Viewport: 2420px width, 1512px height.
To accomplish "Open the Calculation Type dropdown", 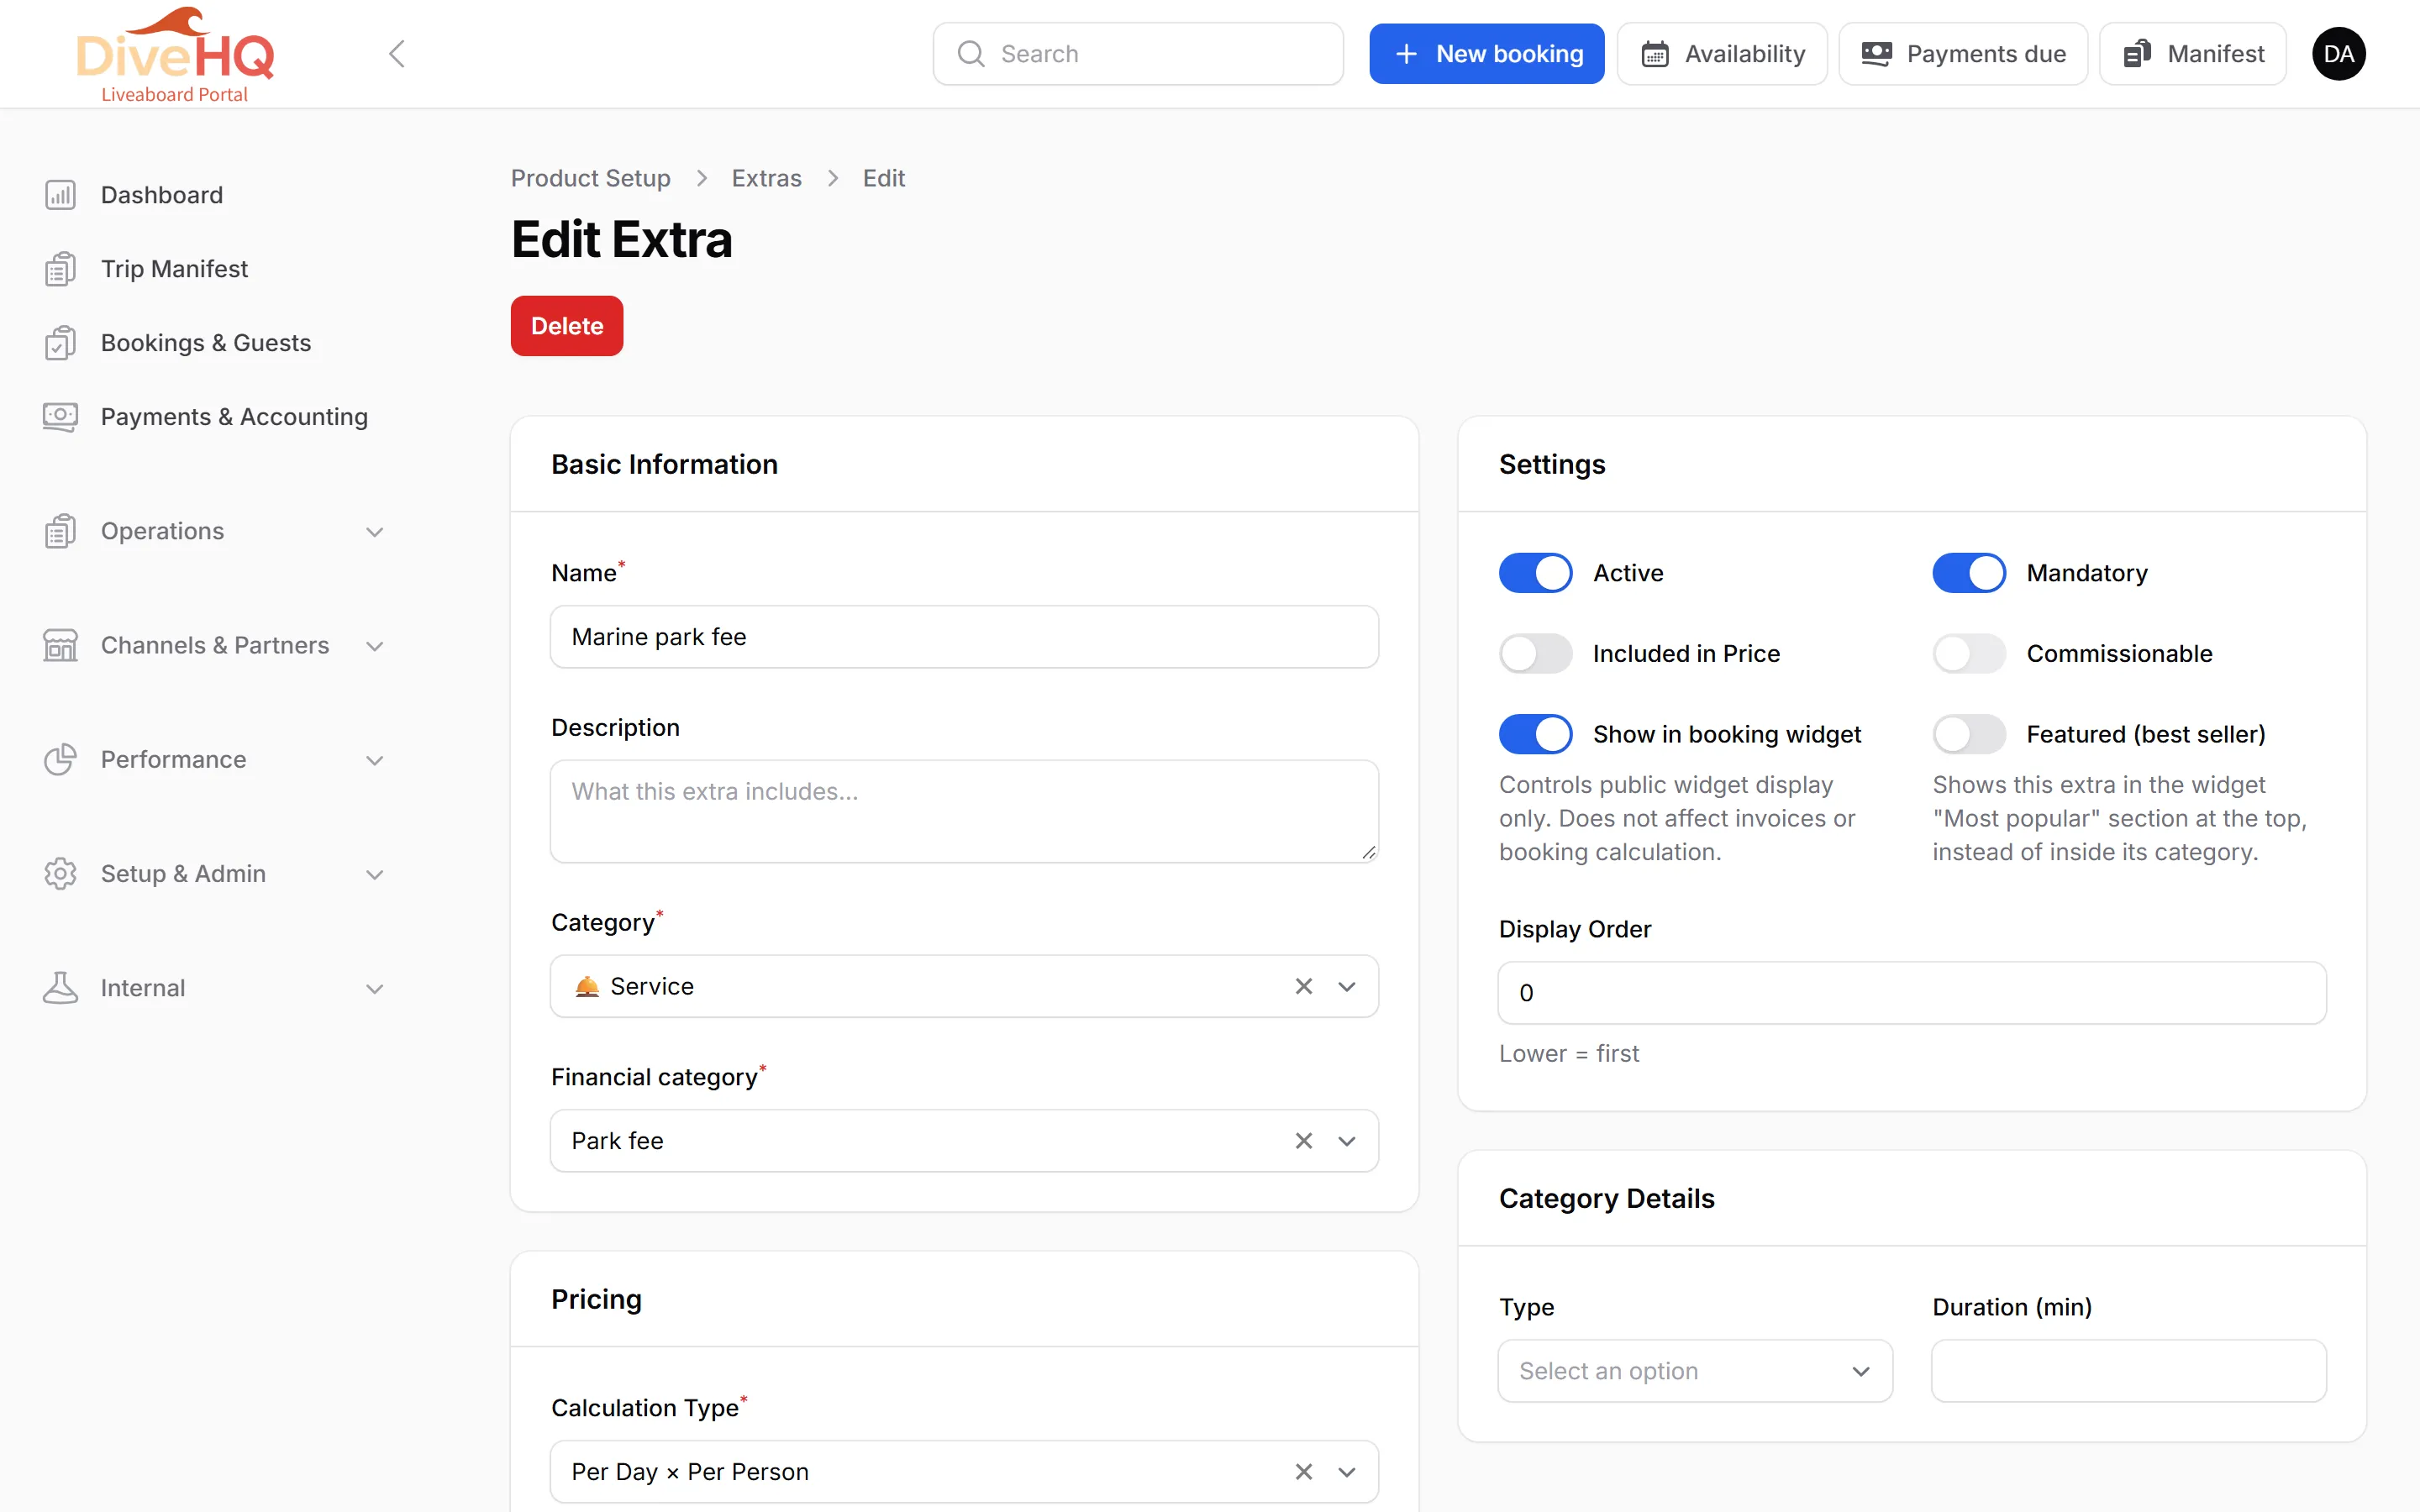I will (964, 1472).
